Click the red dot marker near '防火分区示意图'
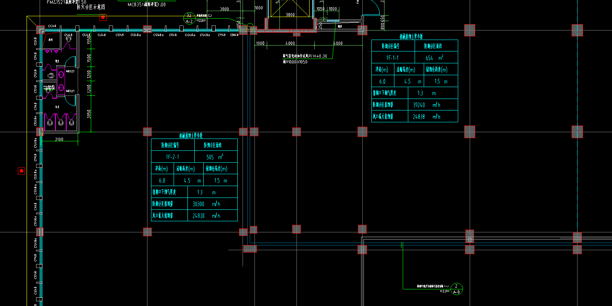 tap(103, 17)
